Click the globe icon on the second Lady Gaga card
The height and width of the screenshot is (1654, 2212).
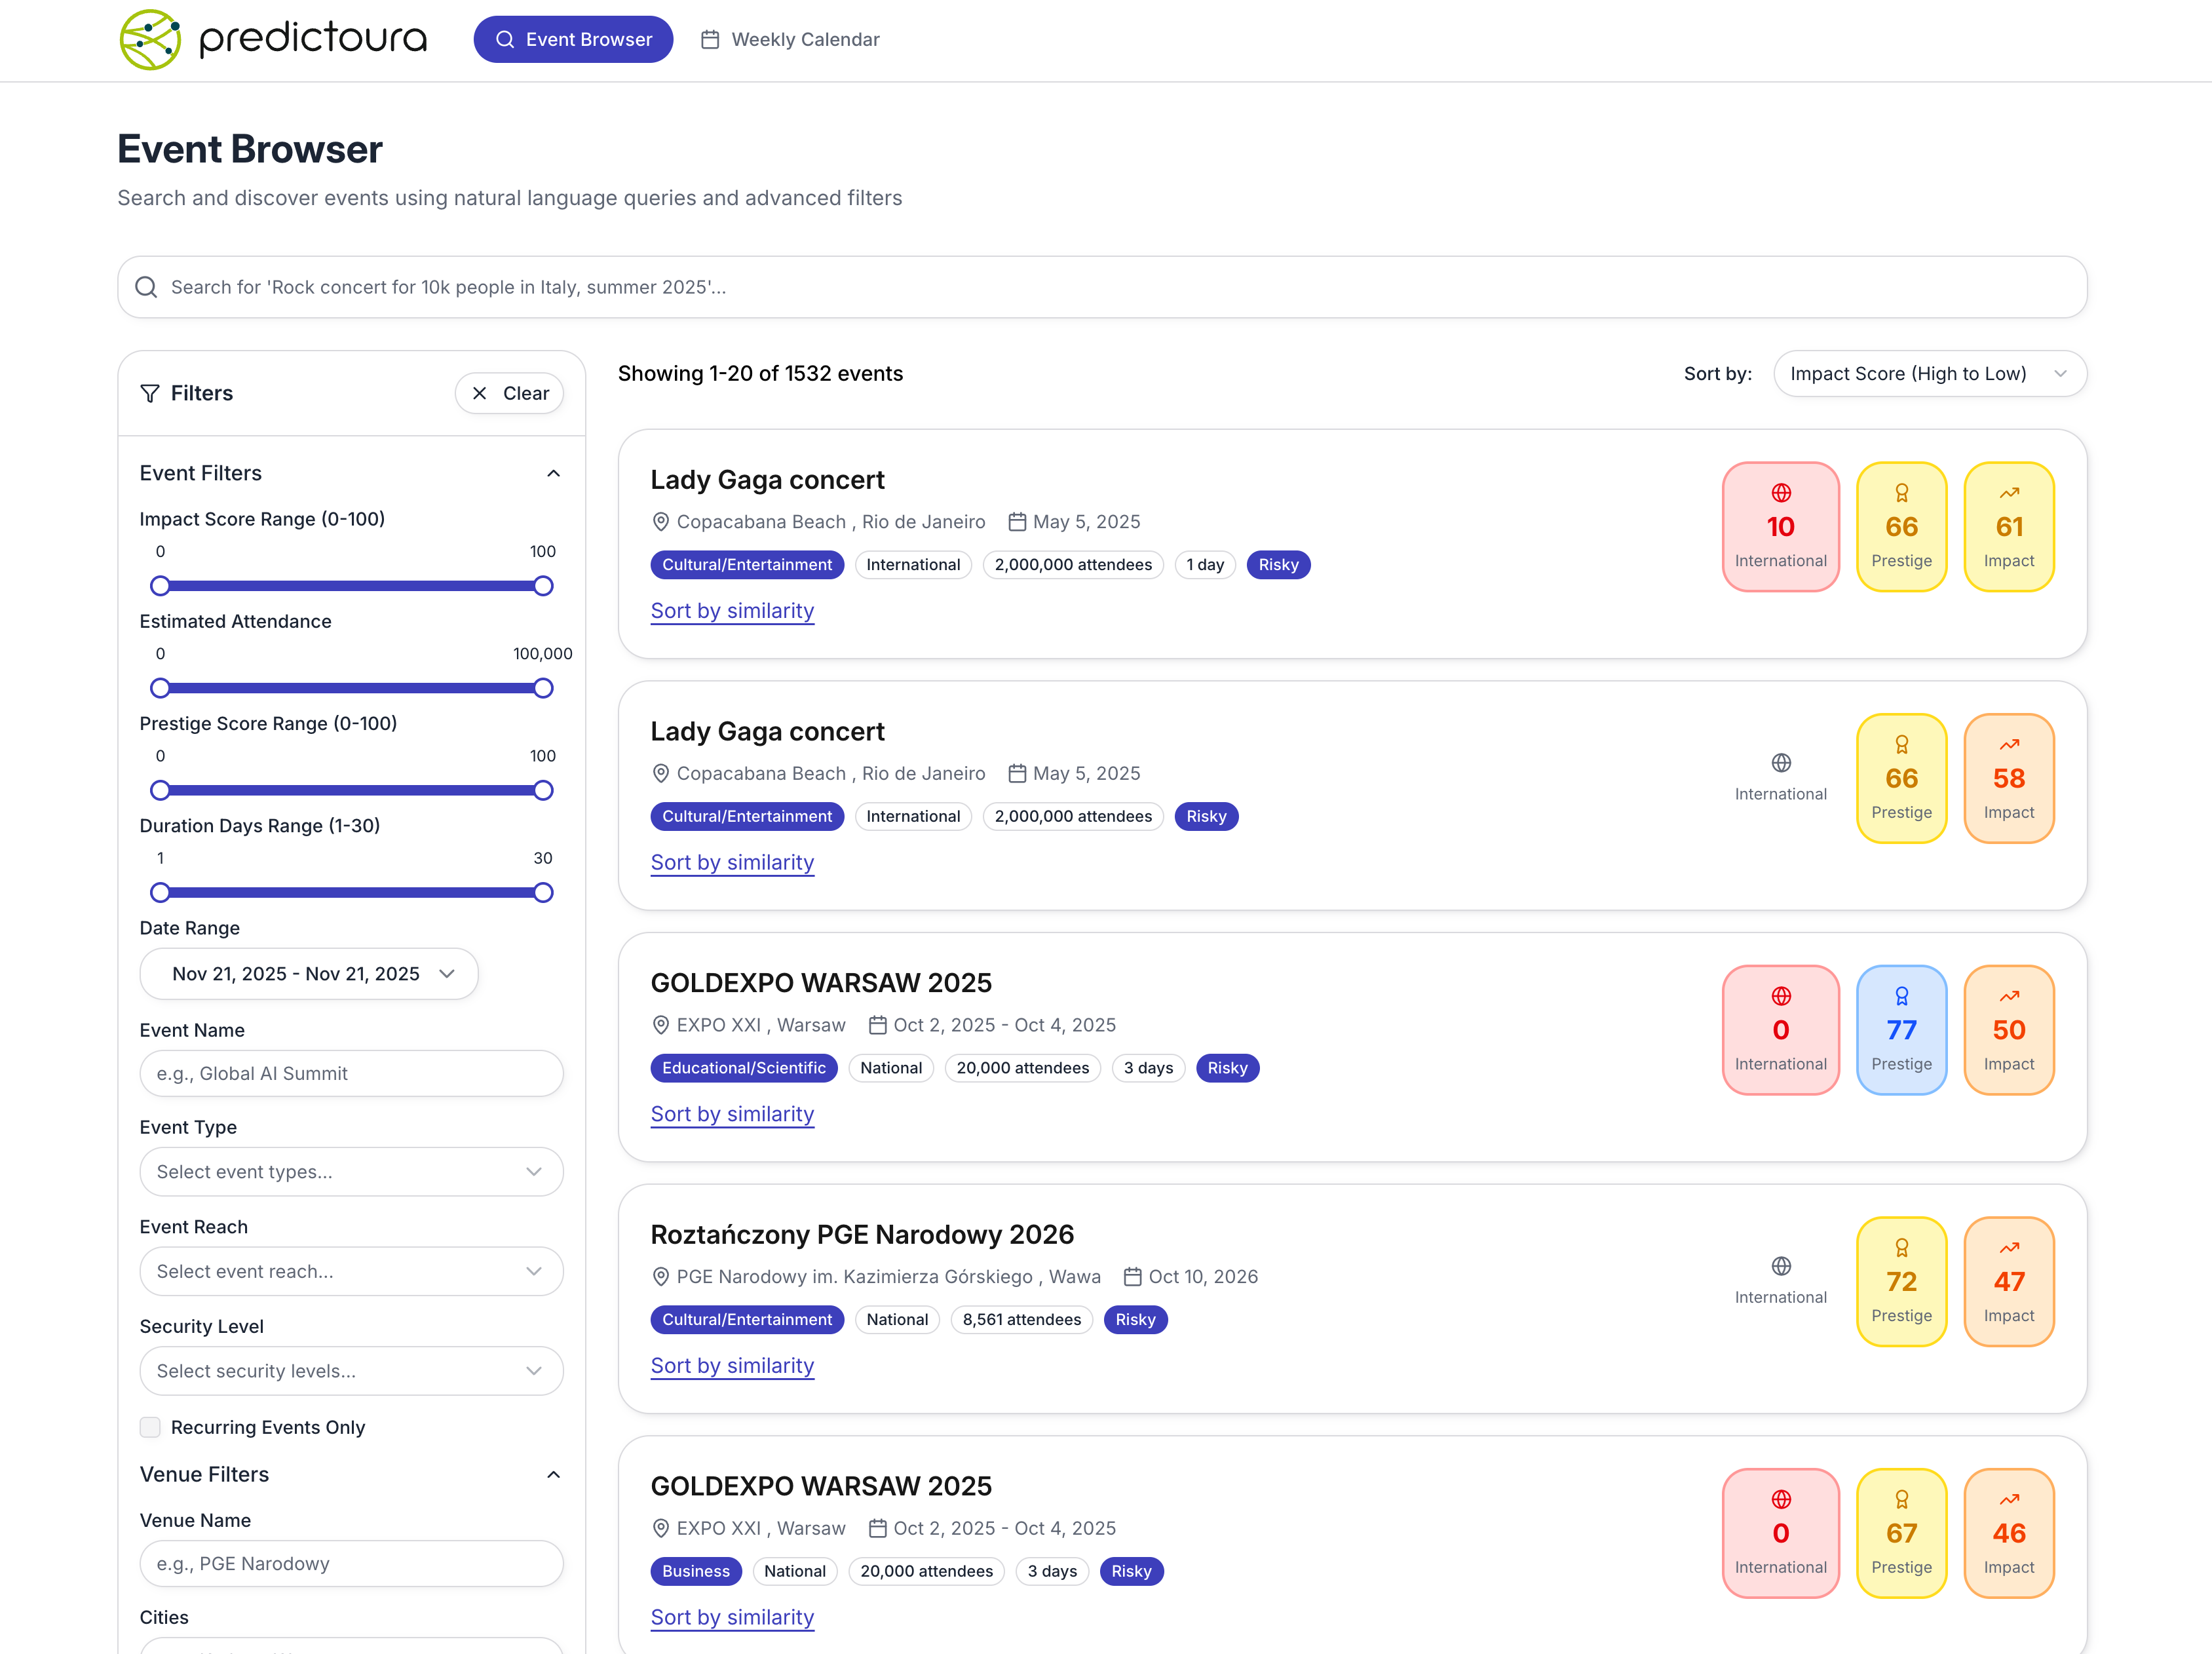(x=1780, y=763)
